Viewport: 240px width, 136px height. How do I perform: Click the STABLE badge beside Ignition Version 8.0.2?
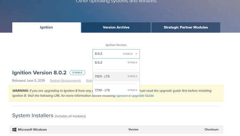(x=77, y=73)
